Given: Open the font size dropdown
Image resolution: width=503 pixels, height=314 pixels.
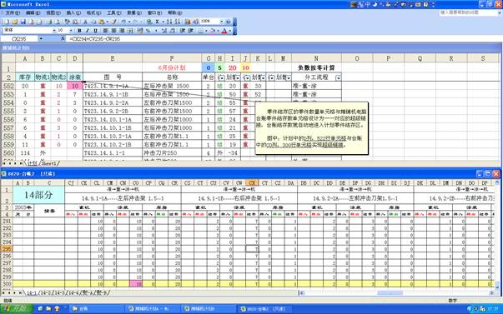Looking at the screenshot, I should coord(71,31).
